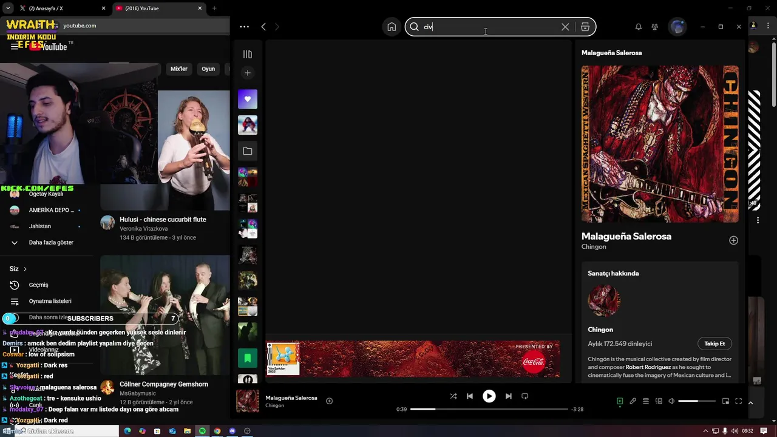
Task: Open Discord on taskbar
Action: pyautogui.click(x=232, y=431)
